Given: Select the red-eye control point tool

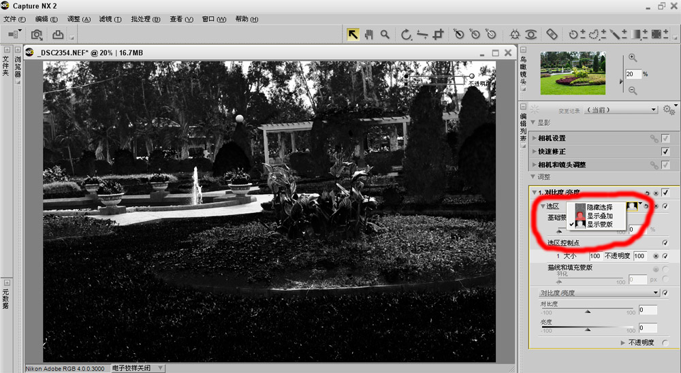Looking at the screenshot, I should coord(530,34).
